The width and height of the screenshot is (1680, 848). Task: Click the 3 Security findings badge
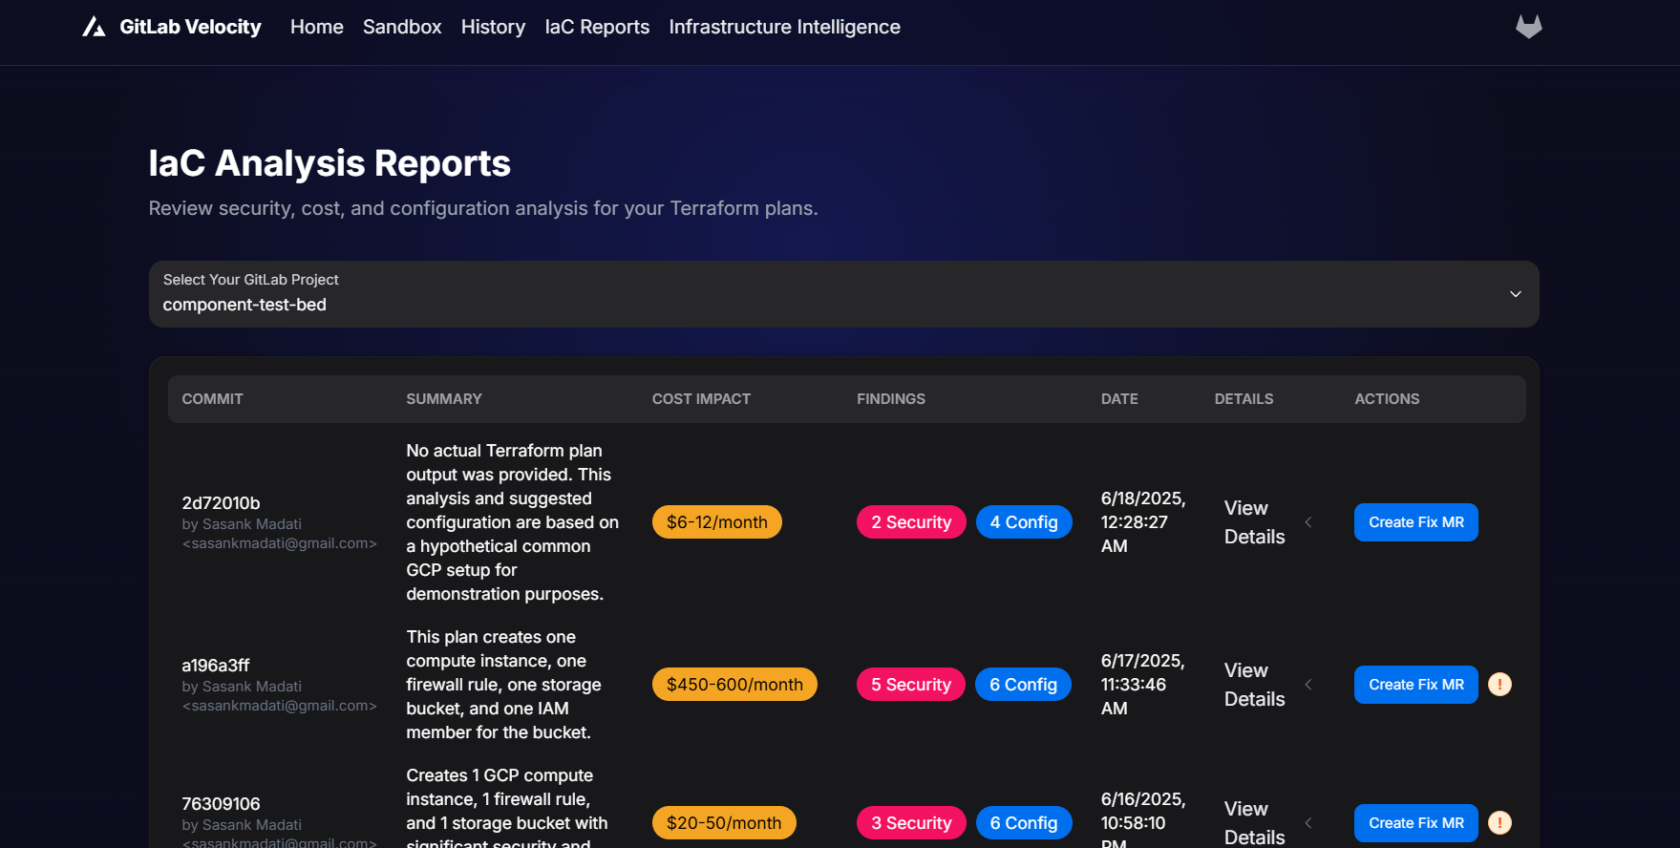tap(911, 823)
